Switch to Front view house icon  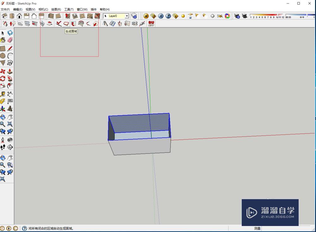19,16
